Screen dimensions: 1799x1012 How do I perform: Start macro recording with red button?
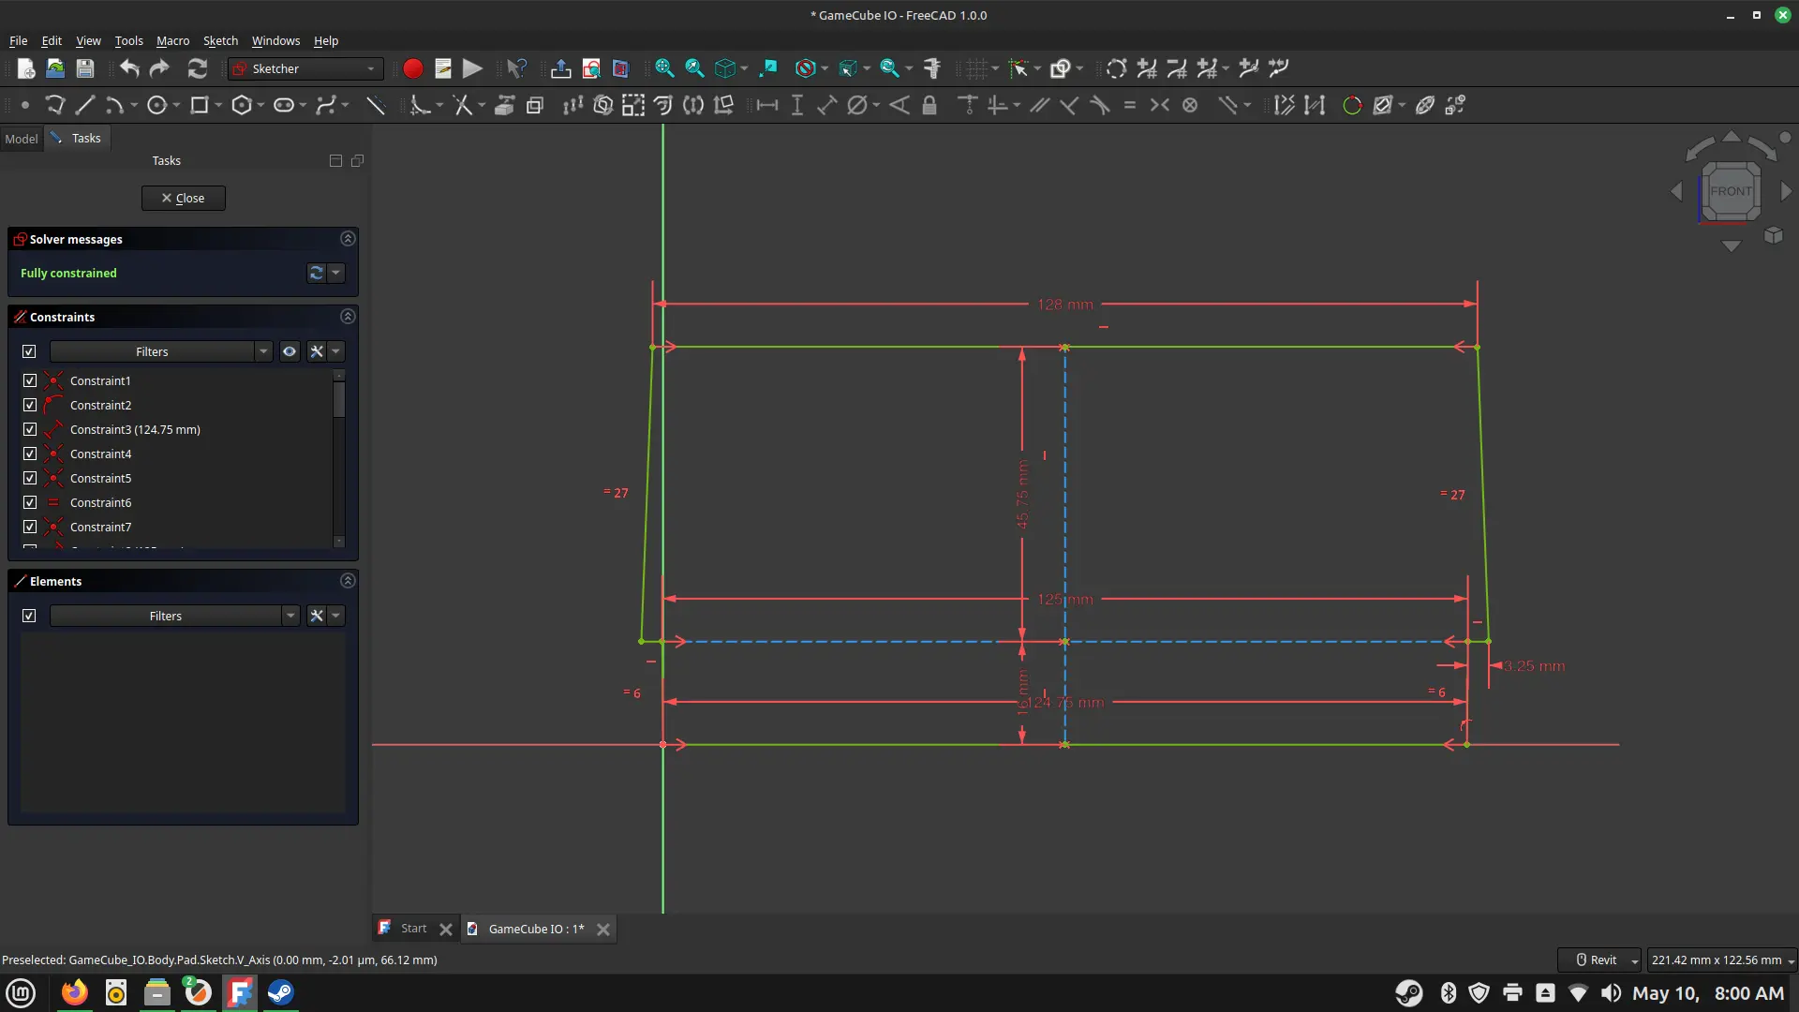point(412,68)
